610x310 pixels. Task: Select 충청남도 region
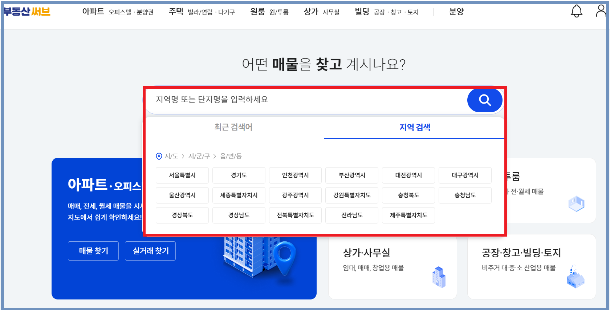pos(465,195)
